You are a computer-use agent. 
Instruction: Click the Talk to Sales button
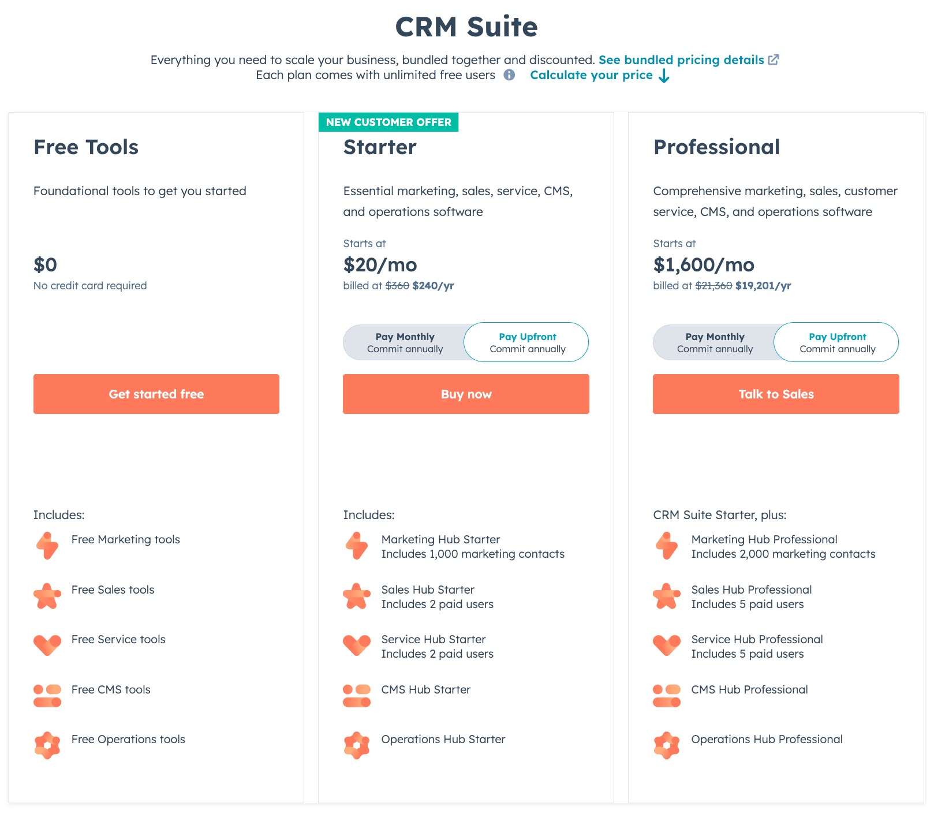coord(776,394)
